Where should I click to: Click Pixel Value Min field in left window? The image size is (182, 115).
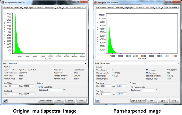pos(13,86)
